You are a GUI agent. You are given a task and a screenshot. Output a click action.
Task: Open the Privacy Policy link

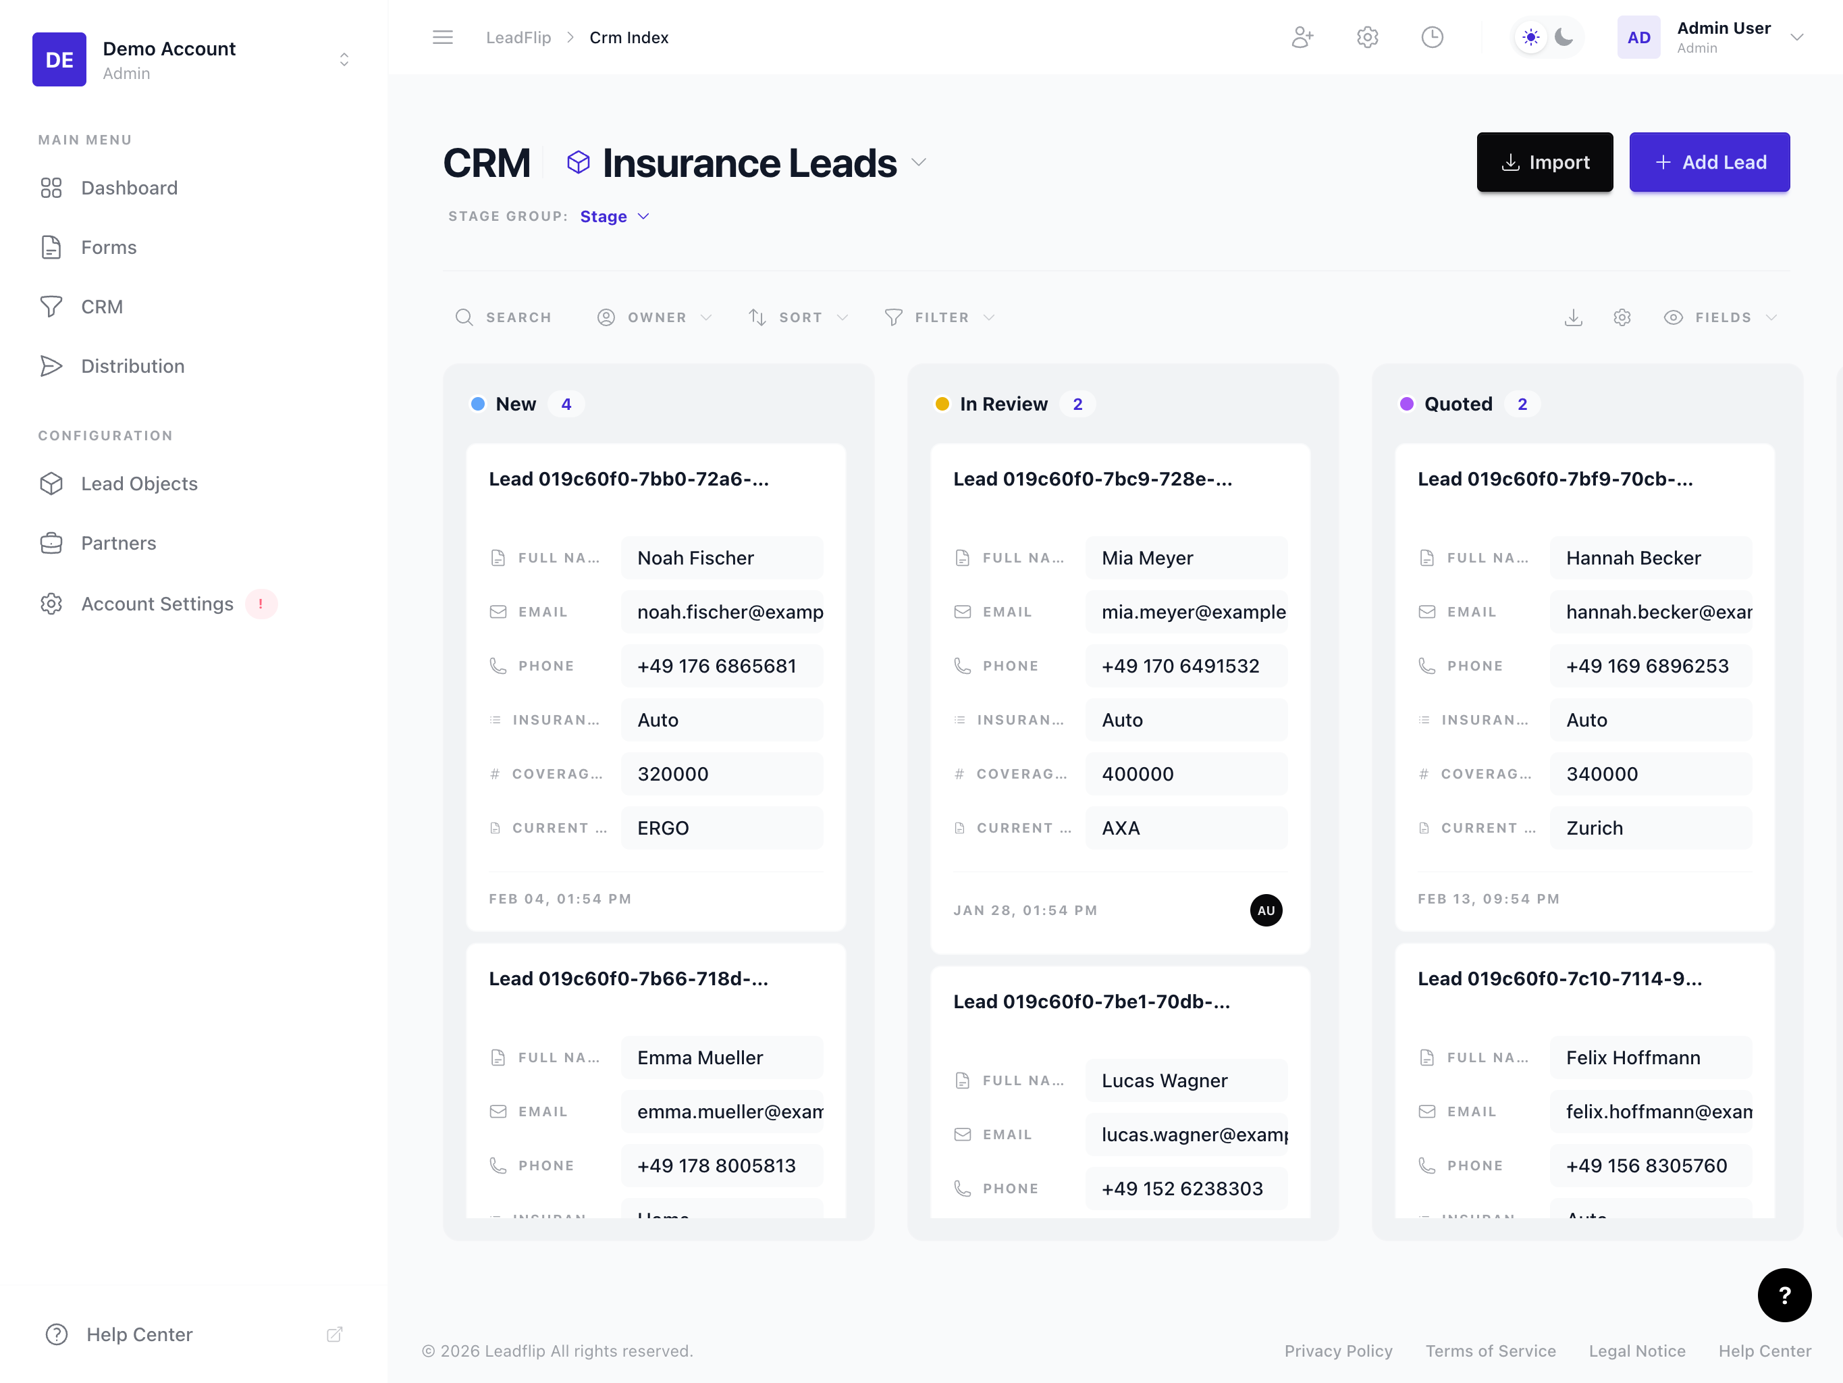pos(1338,1351)
